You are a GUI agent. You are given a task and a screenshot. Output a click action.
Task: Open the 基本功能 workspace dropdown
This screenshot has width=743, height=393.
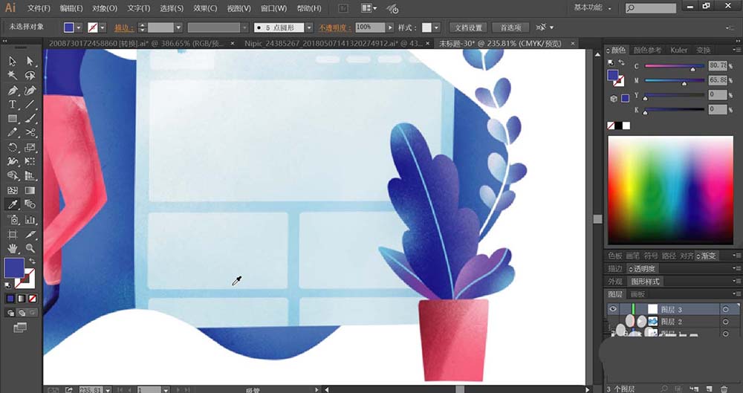[x=592, y=8]
